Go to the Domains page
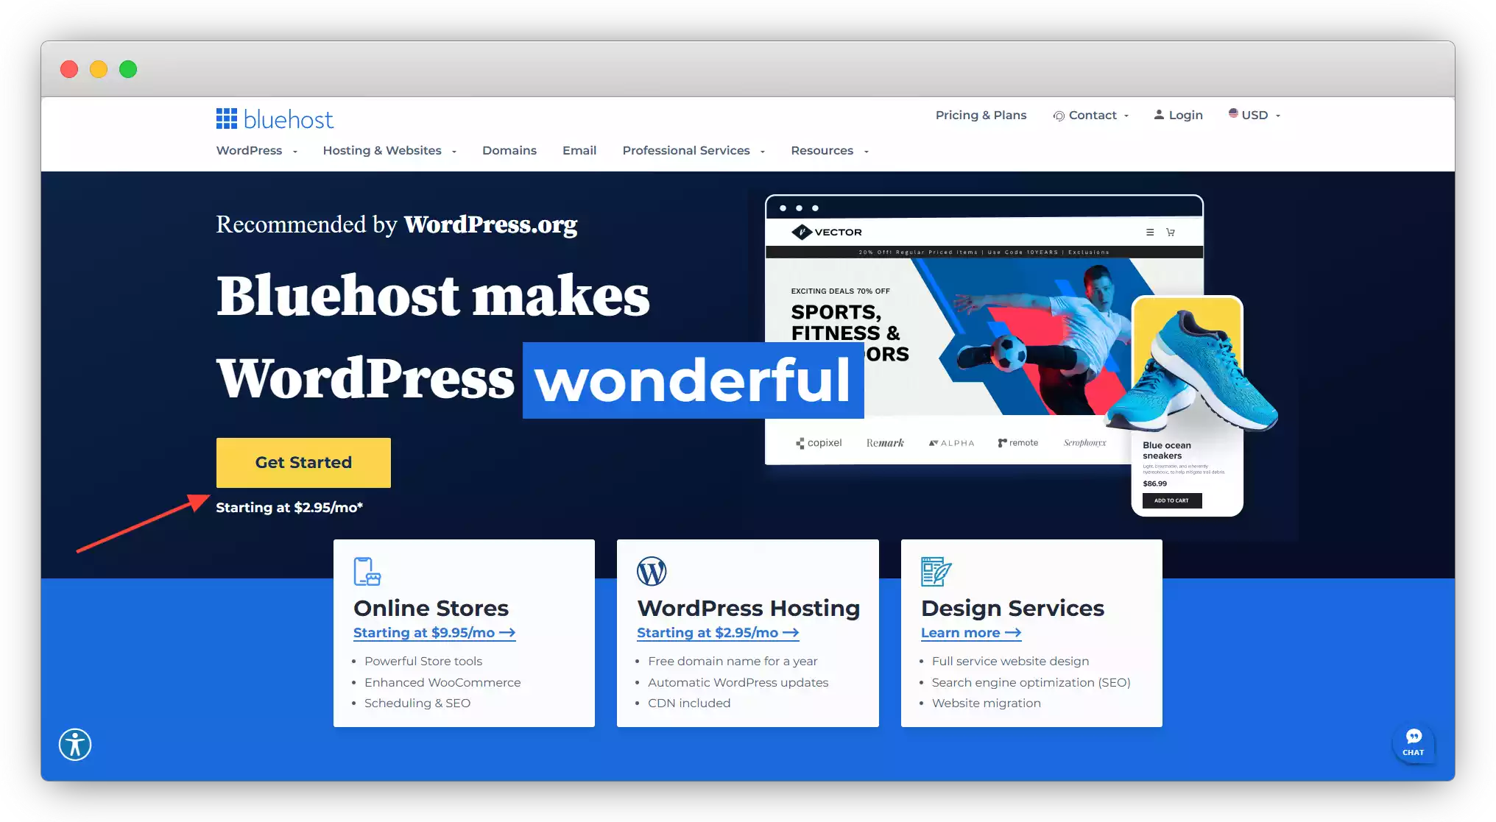Image resolution: width=1496 pixels, height=822 pixels. coord(509,150)
